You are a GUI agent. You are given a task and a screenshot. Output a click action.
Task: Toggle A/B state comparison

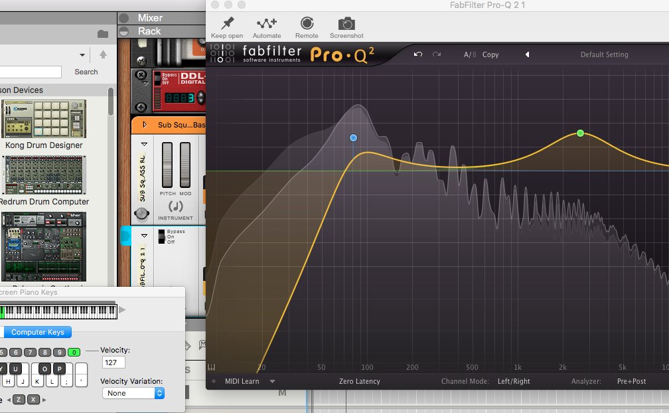point(470,54)
